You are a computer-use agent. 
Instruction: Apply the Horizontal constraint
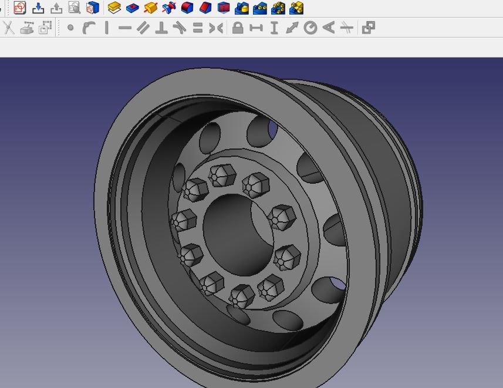pos(125,28)
